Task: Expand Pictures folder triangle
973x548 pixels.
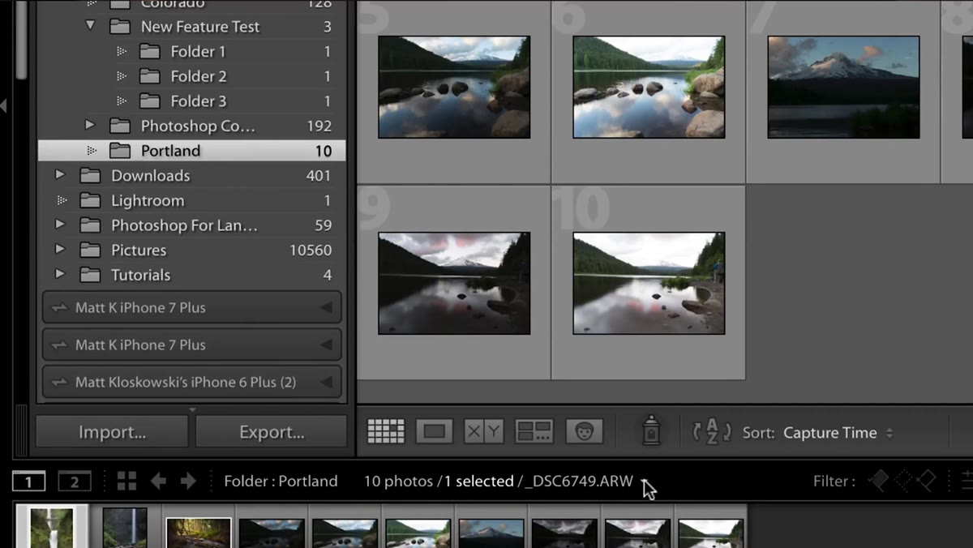Action: coord(60,250)
